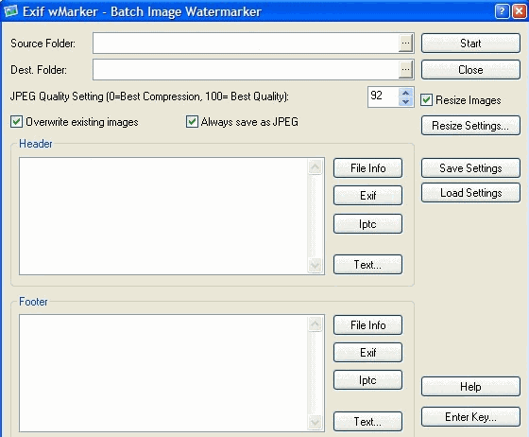Screen dimensions: 529x437
Task: Click Save Settings button
Action: (470, 168)
